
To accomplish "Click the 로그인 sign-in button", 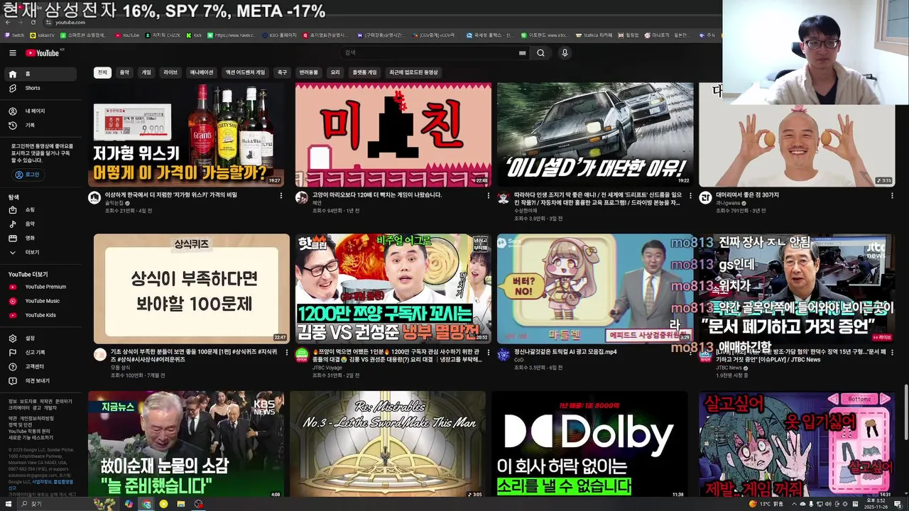I will 27,175.
